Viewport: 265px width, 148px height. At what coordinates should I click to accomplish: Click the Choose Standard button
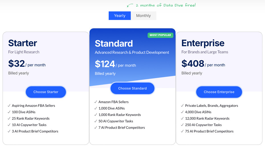point(132,88)
